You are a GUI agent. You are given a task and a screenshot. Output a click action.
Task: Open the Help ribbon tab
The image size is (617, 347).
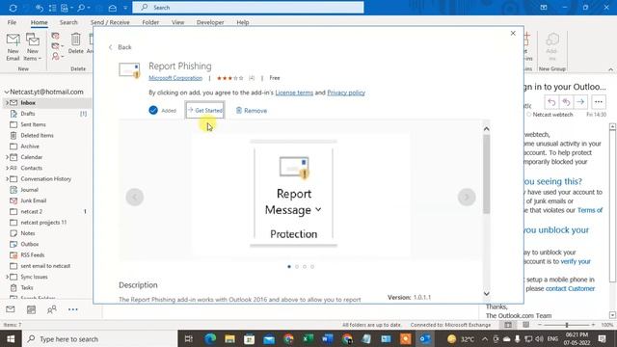tap(243, 22)
